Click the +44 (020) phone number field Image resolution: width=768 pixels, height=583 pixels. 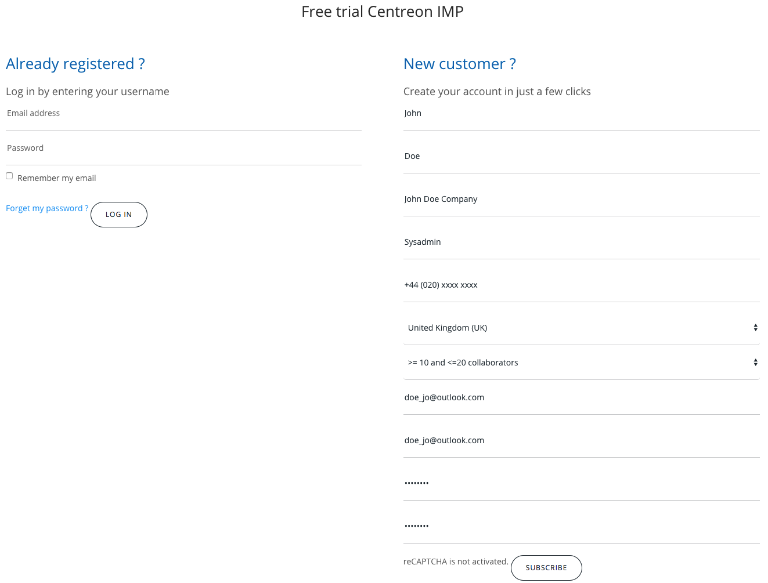[x=581, y=285]
